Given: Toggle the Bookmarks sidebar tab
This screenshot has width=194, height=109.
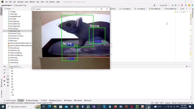Looking at the screenshot, I should [x=1, y=83].
